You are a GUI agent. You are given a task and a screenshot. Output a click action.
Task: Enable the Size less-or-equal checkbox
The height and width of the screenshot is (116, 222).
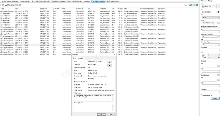(x=203, y=57)
